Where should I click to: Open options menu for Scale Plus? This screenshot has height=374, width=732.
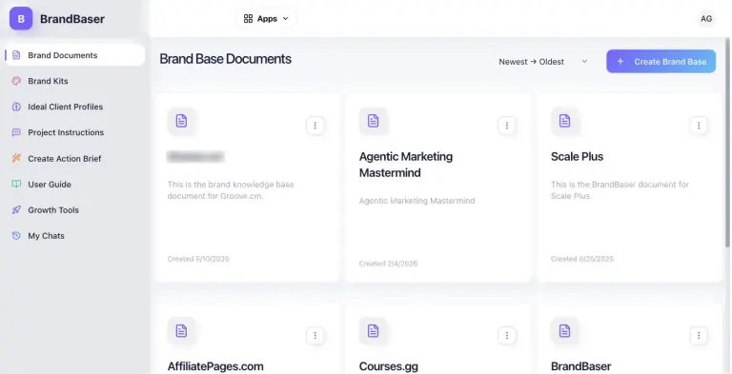point(699,125)
